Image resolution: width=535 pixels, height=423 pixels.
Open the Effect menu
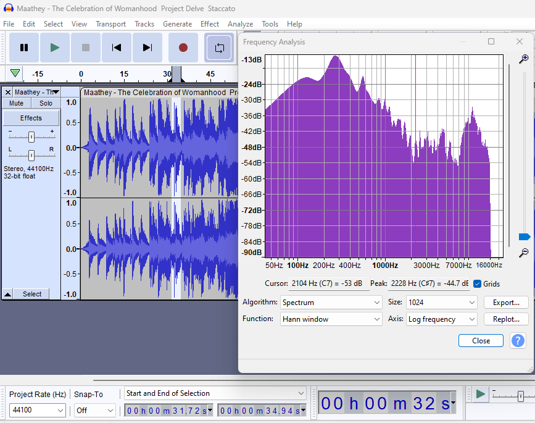210,24
